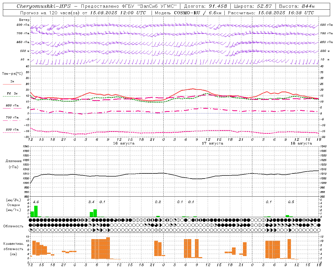Click the 0.2 precipitation total value
Screen dimensions: 334x267
click(x=158, y=202)
